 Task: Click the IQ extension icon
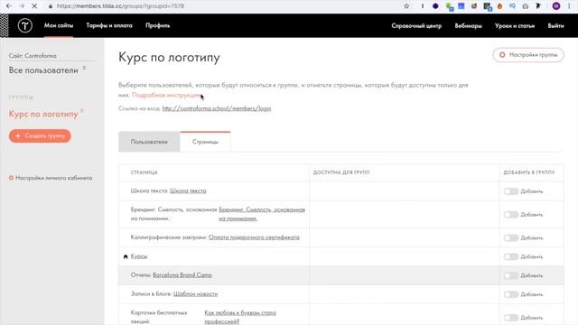[x=512, y=6]
